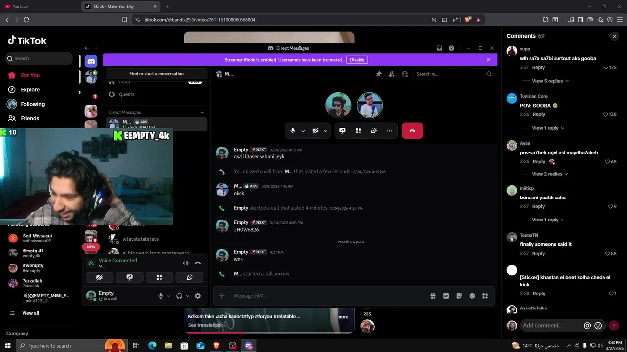Like the comment by supp
Image resolution: width=627 pixels, height=352 pixels.
[x=606, y=67]
